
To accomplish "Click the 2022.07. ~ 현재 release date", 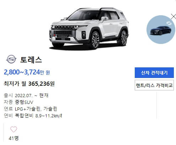I will pos(32,95).
